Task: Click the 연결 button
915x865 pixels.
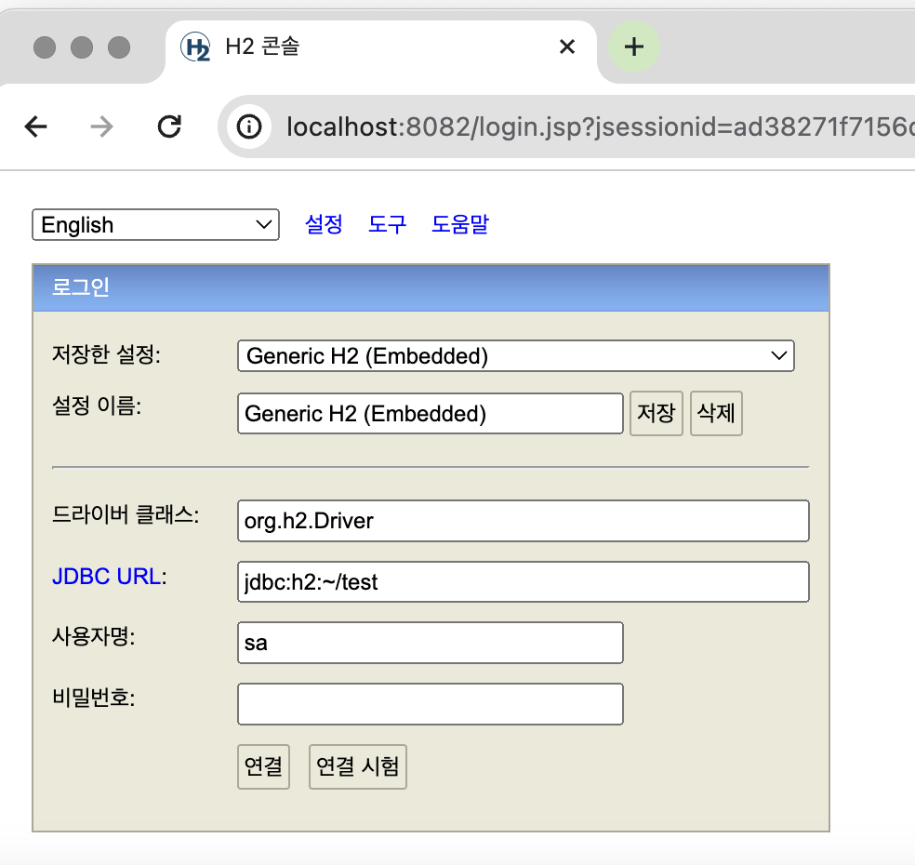Action: click(x=264, y=767)
